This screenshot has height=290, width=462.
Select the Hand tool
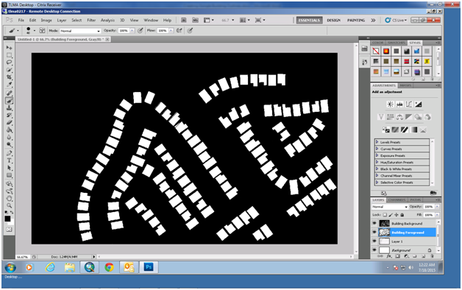tap(10, 198)
